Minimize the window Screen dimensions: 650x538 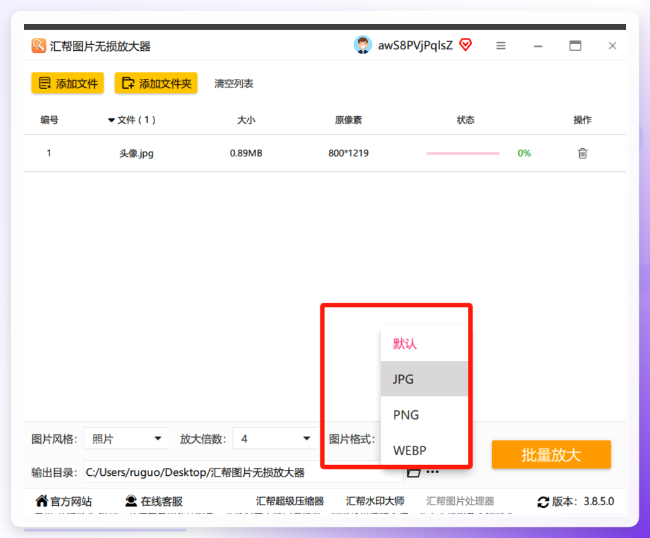538,46
